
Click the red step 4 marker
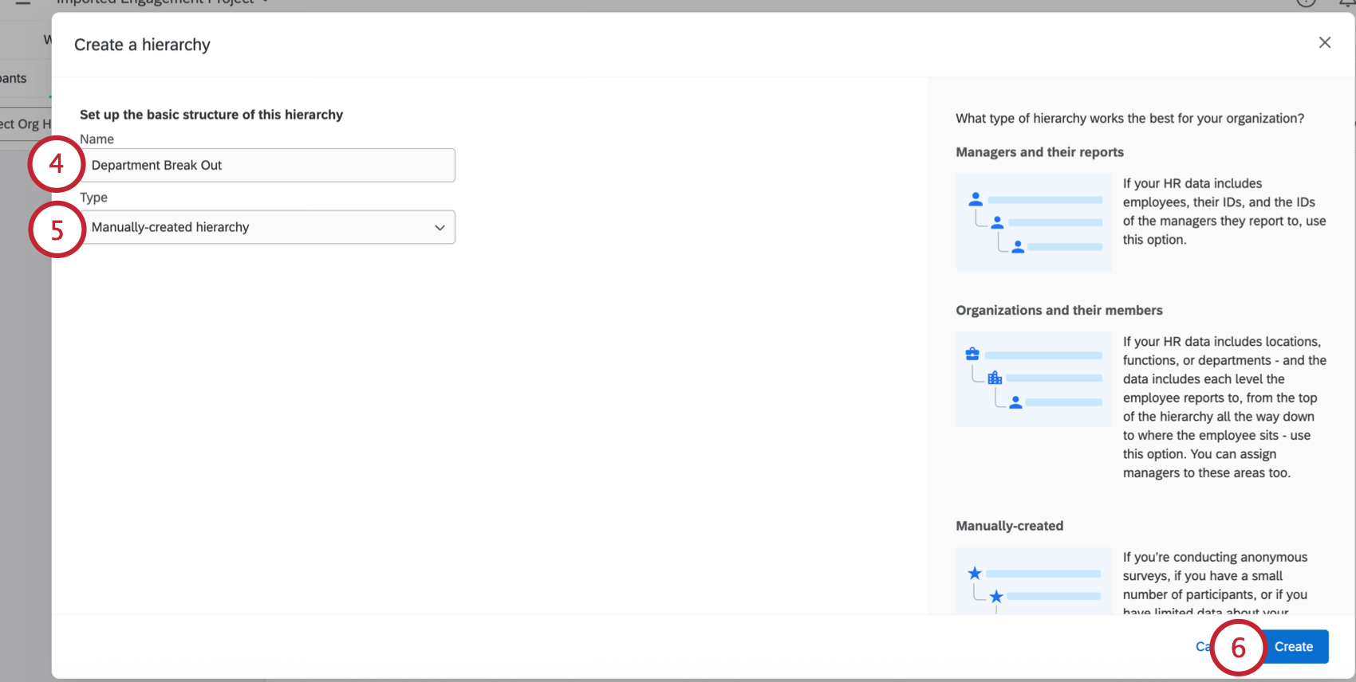click(x=57, y=164)
